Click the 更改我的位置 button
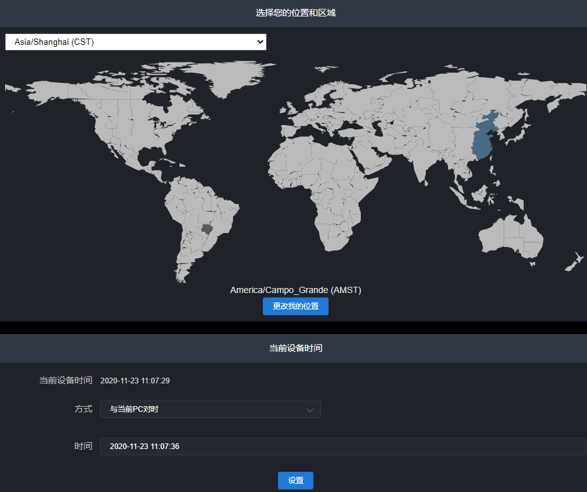Image resolution: width=587 pixels, height=492 pixels. pyautogui.click(x=295, y=306)
